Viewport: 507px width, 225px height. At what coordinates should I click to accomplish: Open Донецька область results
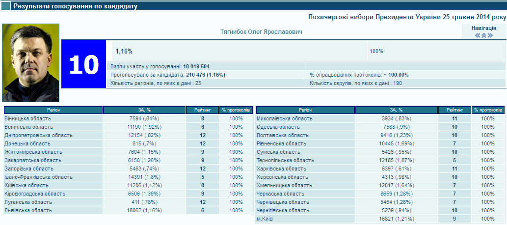pos(26,143)
